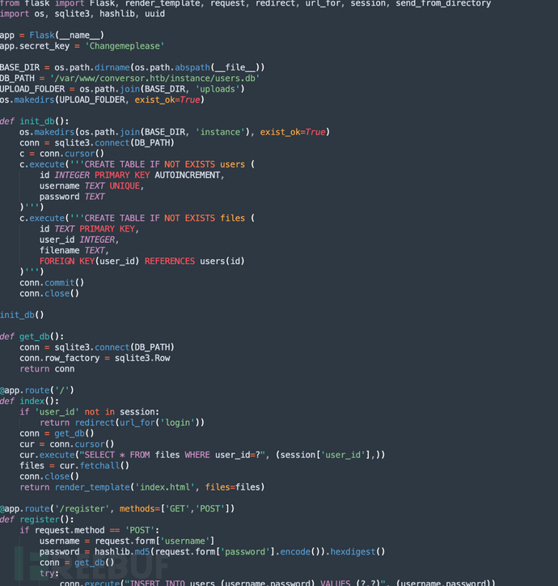Click the 'def get_db():' definition

[32, 337]
